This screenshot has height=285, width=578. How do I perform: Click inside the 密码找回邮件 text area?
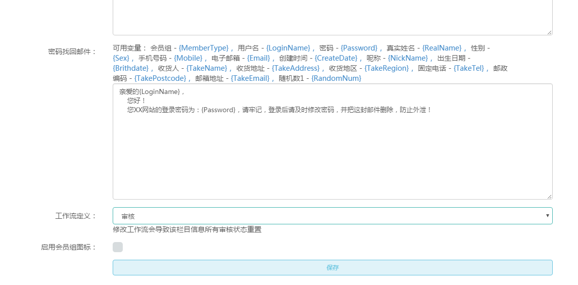tap(332, 152)
